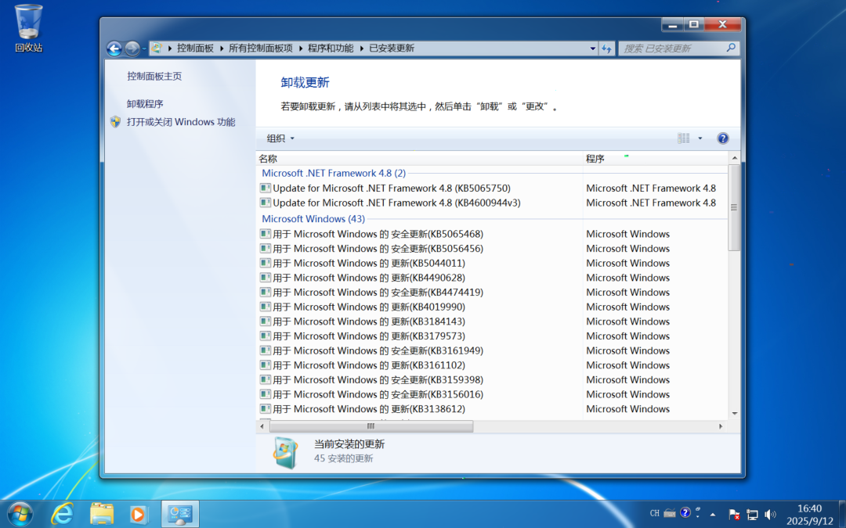This screenshot has width=846, height=528.
Task: Select 程序和功能 in the breadcrumb path
Action: tap(330, 48)
